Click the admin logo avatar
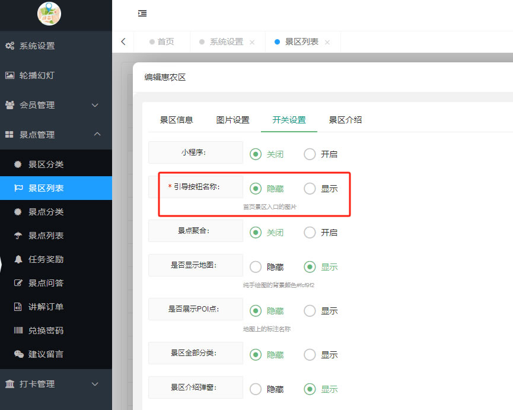Image resolution: width=513 pixels, height=410 pixels. pyautogui.click(x=49, y=14)
